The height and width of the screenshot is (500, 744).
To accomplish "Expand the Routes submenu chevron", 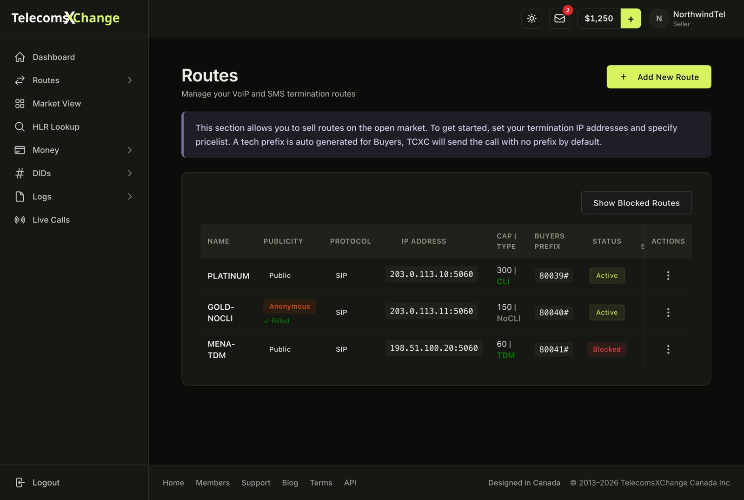I will tap(130, 80).
